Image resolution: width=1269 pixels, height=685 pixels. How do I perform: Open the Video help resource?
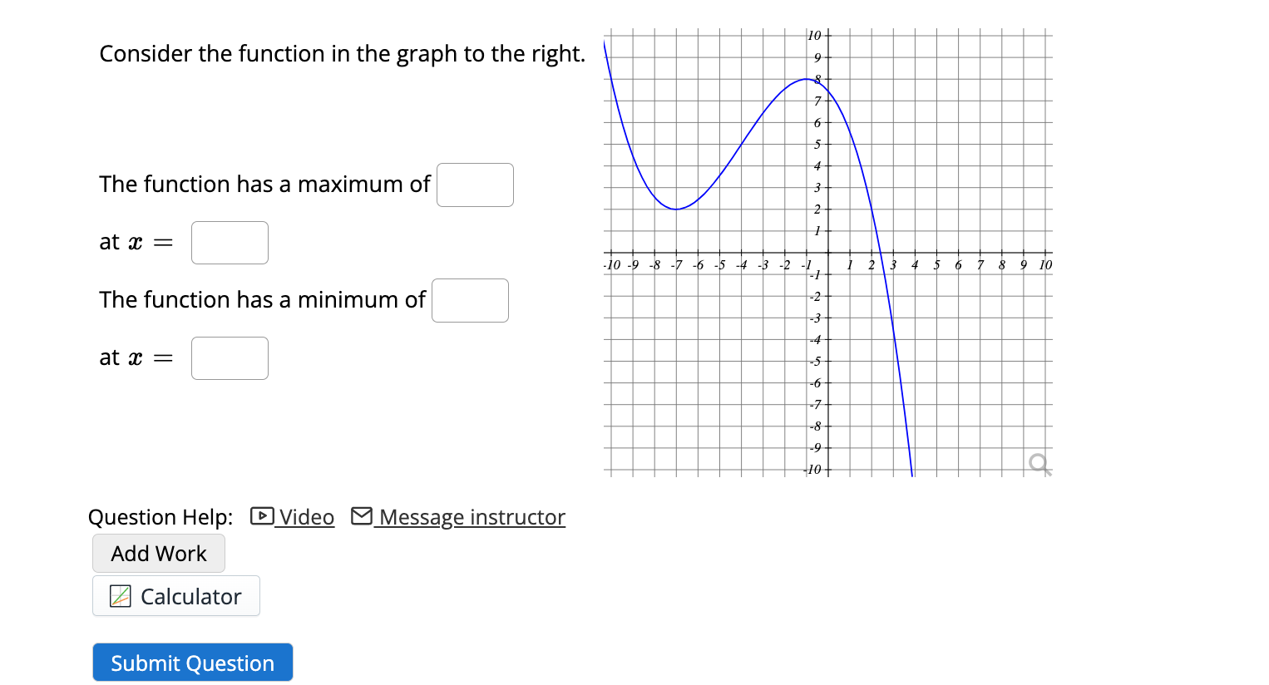pyautogui.click(x=308, y=516)
